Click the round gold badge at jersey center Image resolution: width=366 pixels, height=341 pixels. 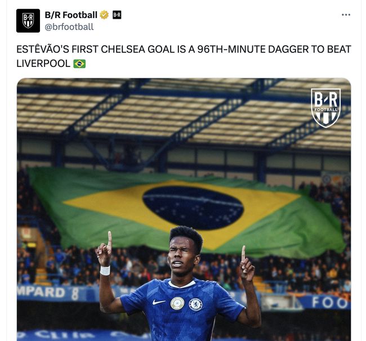[x=177, y=303]
